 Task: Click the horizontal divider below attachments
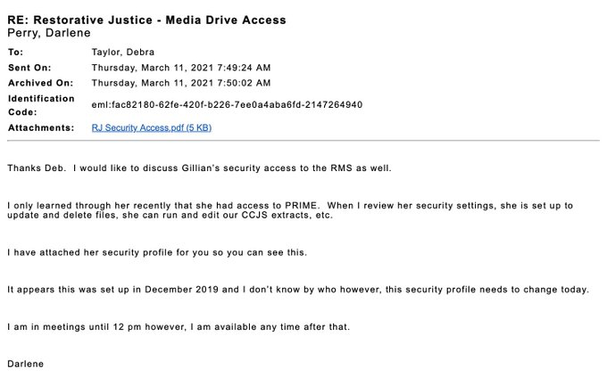(303, 141)
